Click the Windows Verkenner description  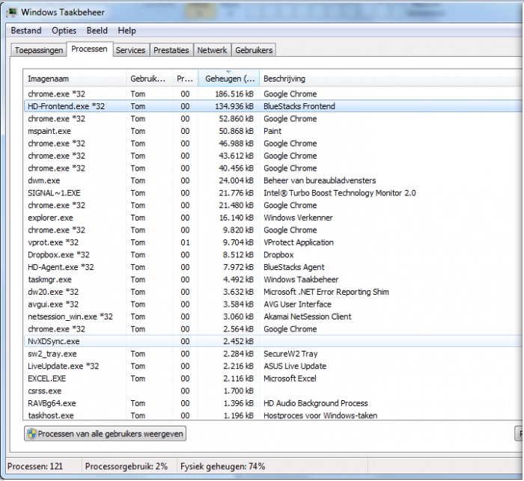point(298,218)
